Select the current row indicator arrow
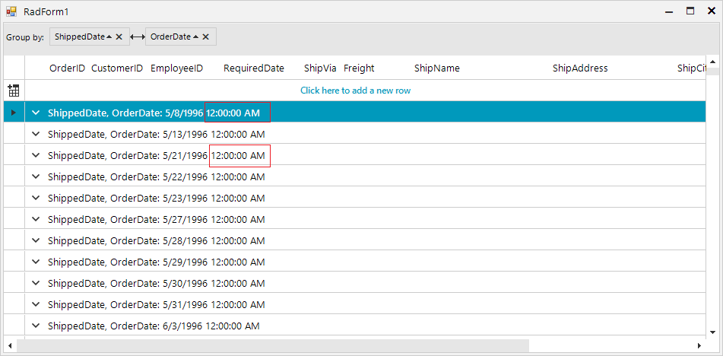The image size is (723, 356). click(14, 112)
